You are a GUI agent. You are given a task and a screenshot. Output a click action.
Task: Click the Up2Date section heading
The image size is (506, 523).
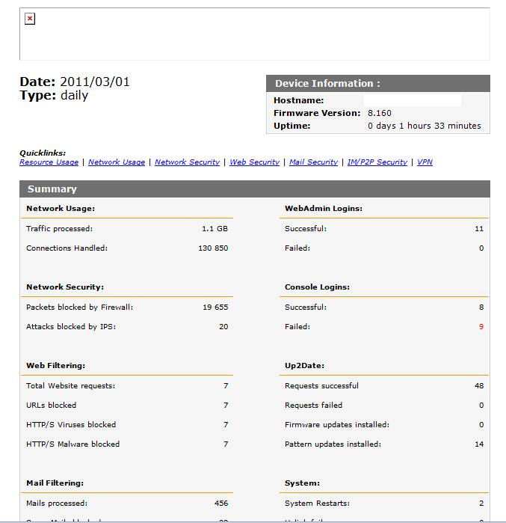click(x=305, y=365)
